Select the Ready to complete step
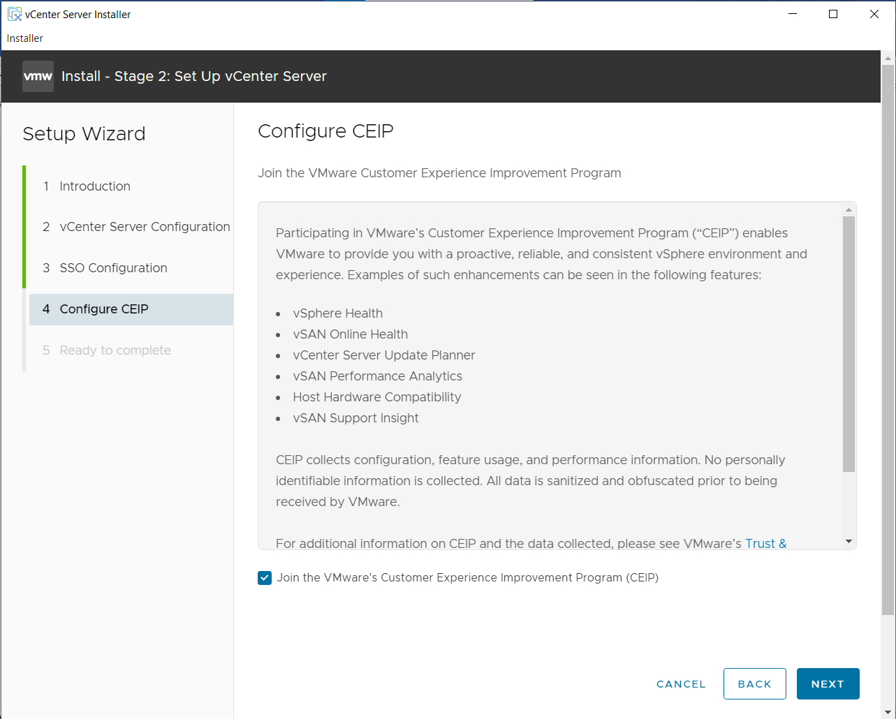The width and height of the screenshot is (896, 719). 115,350
